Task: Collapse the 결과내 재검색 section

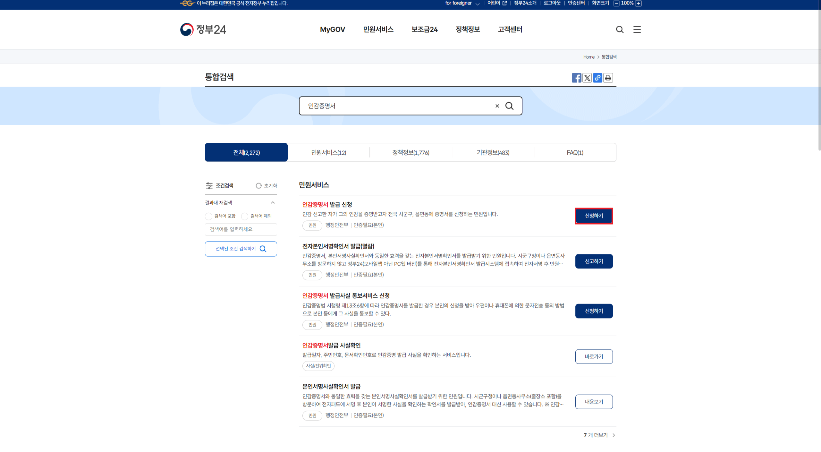Action: click(x=273, y=202)
